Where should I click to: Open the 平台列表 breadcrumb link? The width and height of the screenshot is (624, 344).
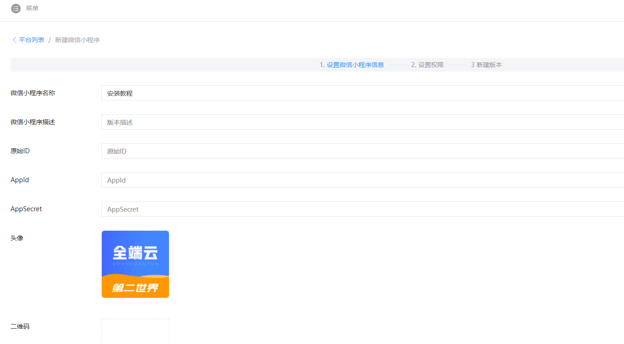point(32,40)
